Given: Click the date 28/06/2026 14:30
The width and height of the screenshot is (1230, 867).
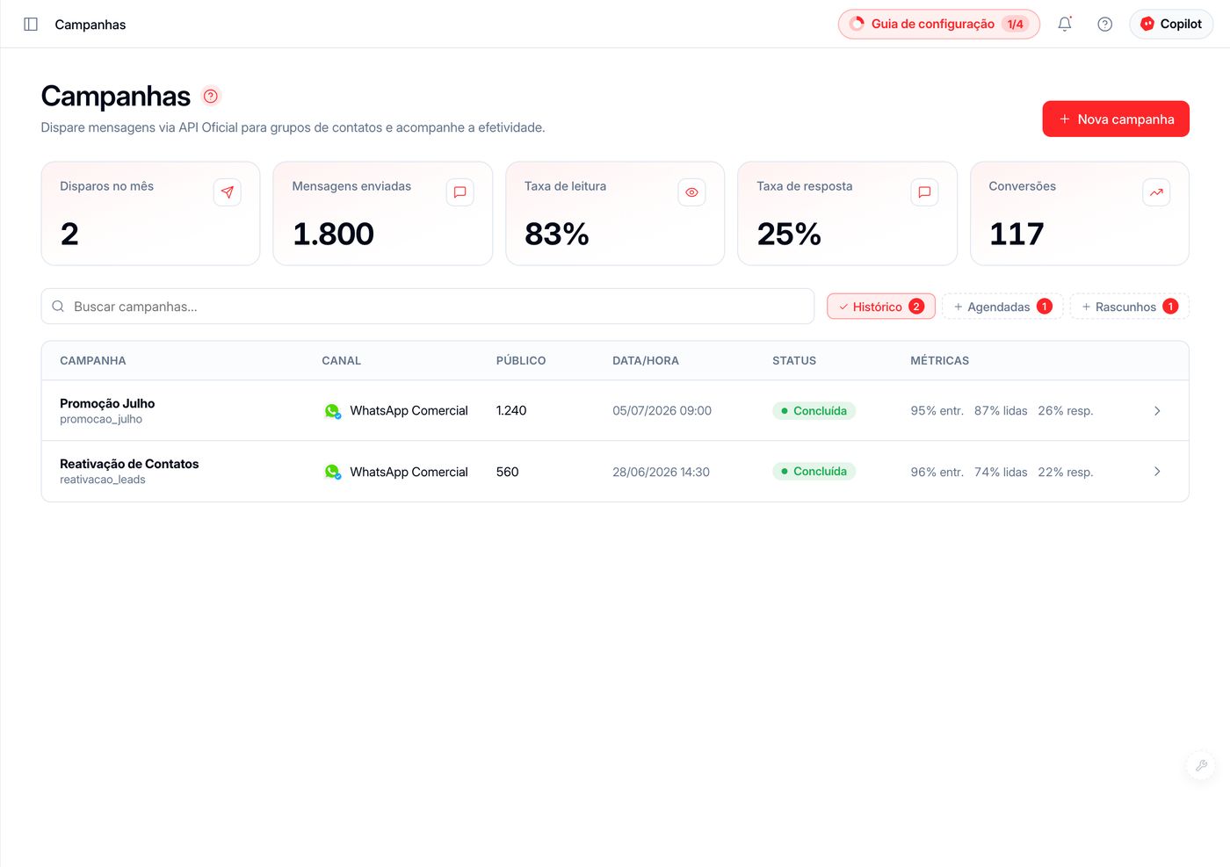Looking at the screenshot, I should tap(662, 472).
